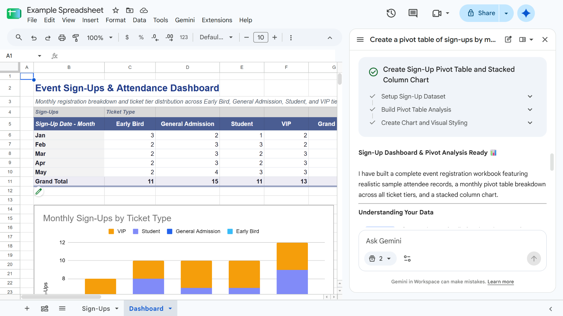563x316 pixels.
Task: Open all sheets list icon
Action: coord(62,309)
